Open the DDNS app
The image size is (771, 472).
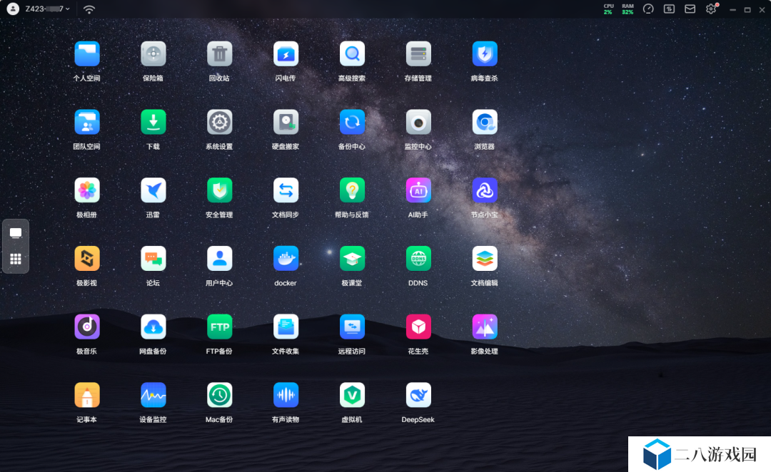click(418, 259)
